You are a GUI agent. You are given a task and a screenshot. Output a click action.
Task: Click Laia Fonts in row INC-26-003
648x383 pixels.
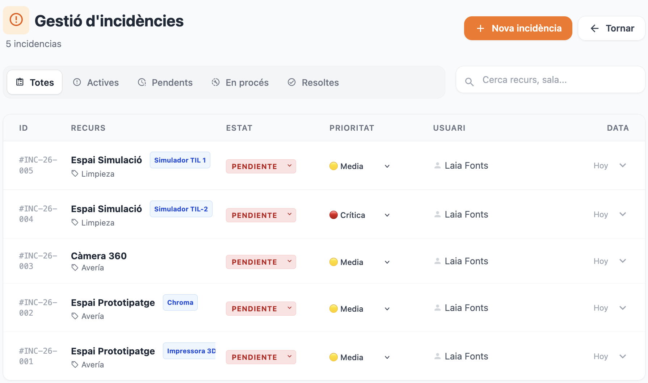click(x=466, y=261)
